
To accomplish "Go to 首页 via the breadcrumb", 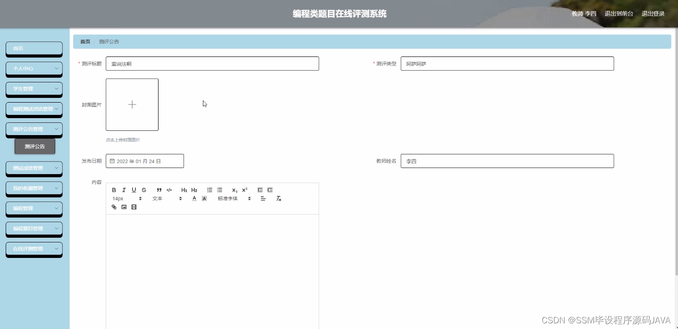I will (85, 41).
